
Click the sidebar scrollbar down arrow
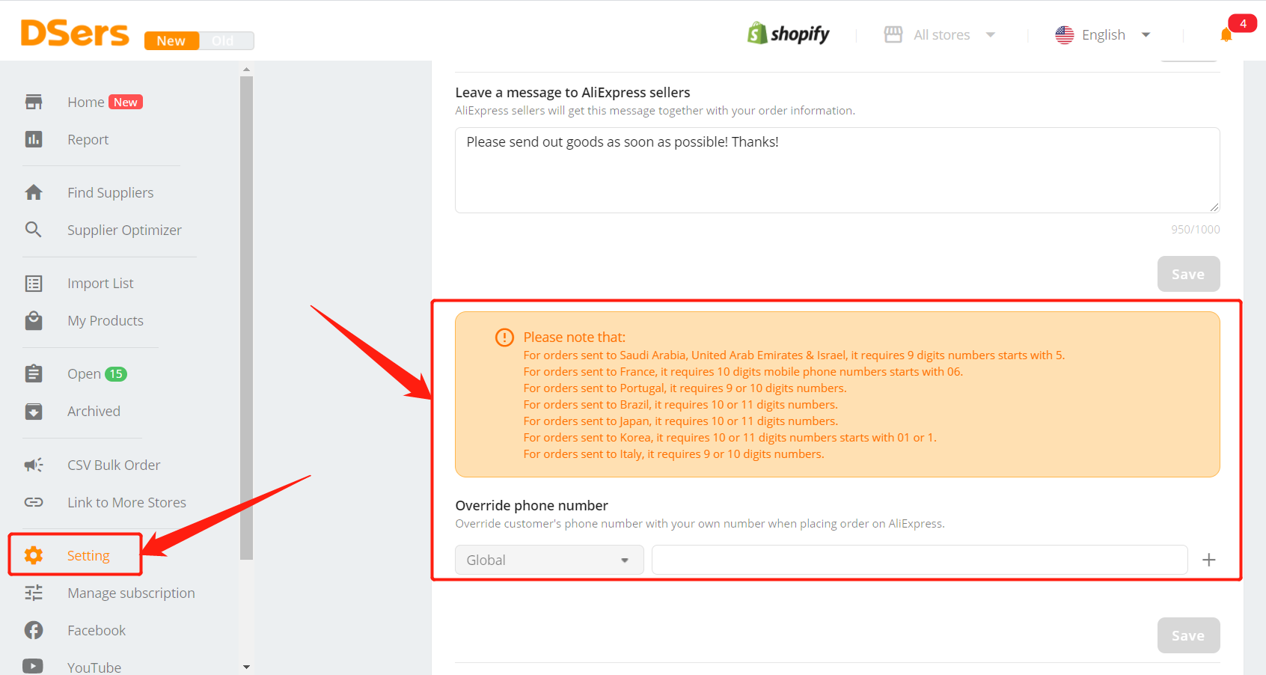(246, 667)
